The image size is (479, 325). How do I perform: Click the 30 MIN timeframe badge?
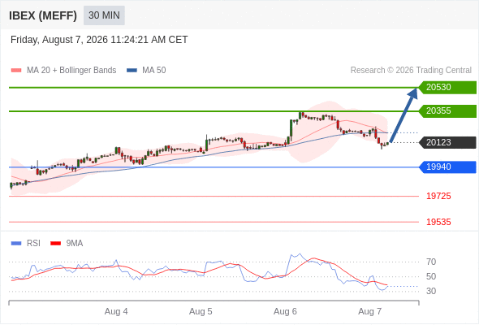104,15
